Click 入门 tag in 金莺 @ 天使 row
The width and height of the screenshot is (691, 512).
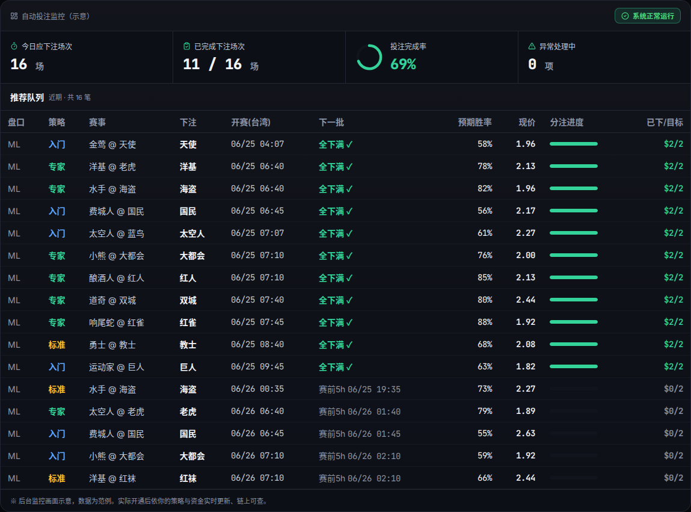(x=57, y=144)
